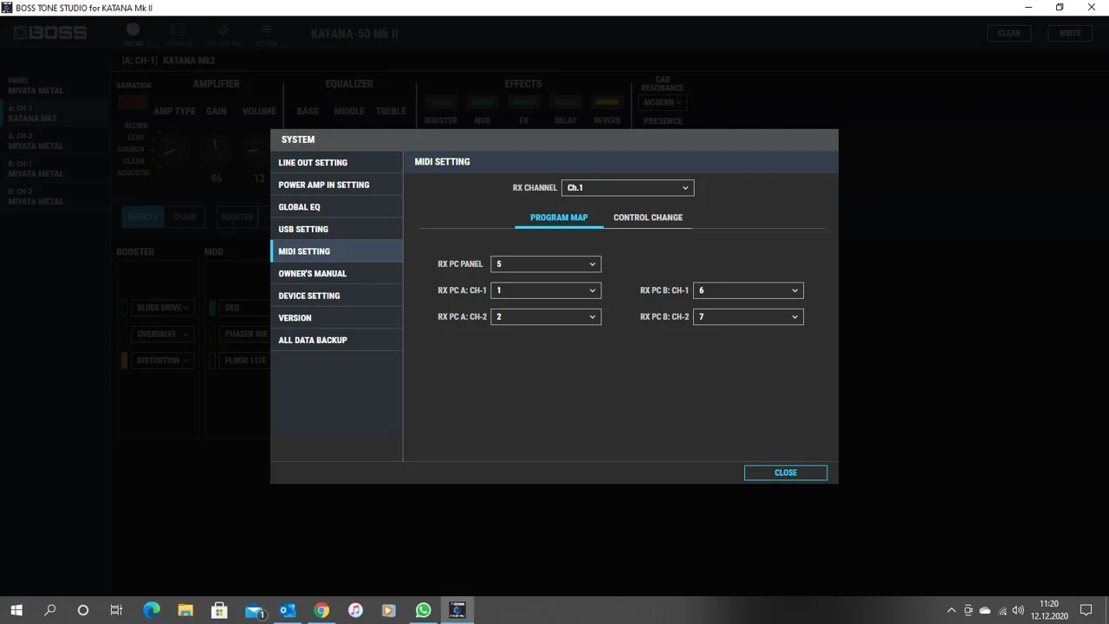Viewport: 1109px width, 624px height.
Task: Launch Microsoft Edge from taskbar
Action: tap(152, 610)
